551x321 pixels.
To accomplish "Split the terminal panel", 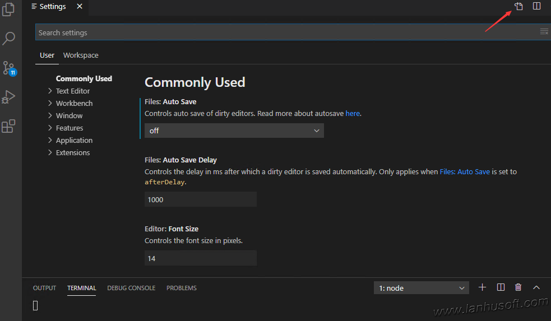I will click(501, 287).
